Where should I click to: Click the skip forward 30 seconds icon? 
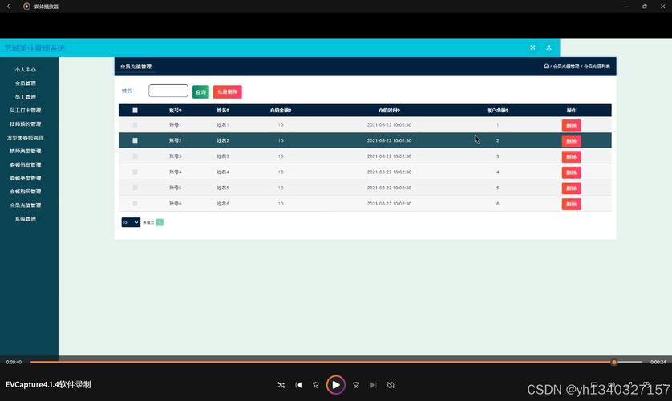(356, 385)
